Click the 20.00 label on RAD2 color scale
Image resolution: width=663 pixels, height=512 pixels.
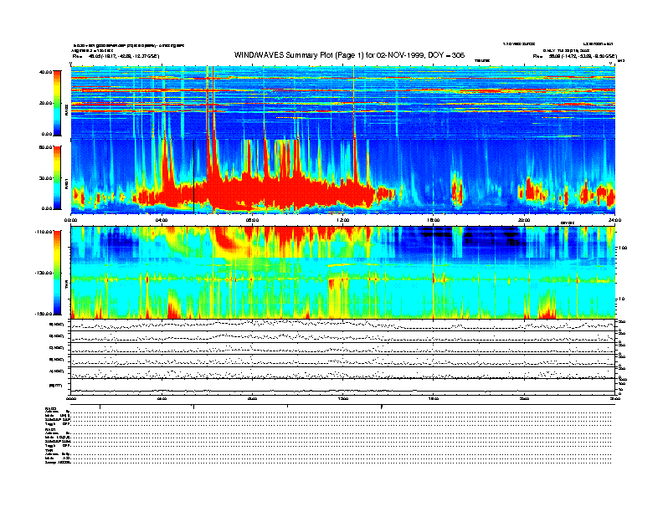(x=45, y=103)
